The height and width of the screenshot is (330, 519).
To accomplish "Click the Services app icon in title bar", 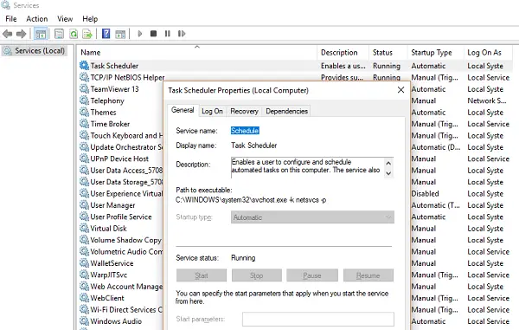I will 6,5.
